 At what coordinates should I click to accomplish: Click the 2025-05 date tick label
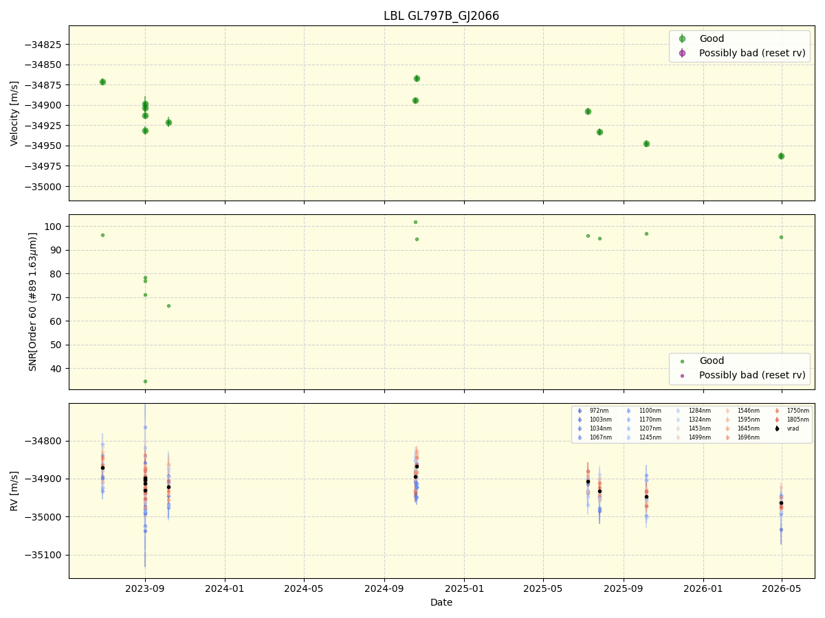(x=543, y=588)
